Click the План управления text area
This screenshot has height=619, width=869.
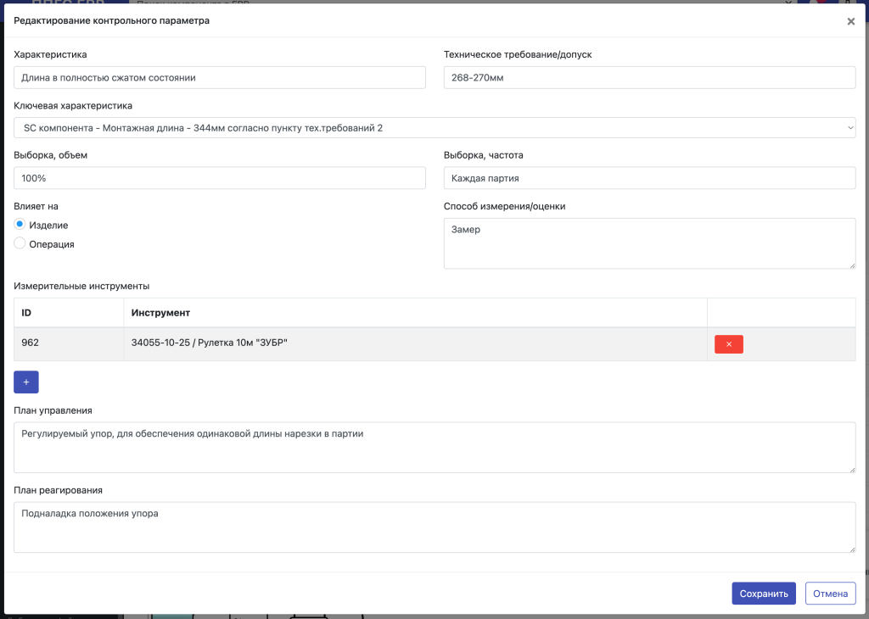pyautogui.click(x=434, y=448)
